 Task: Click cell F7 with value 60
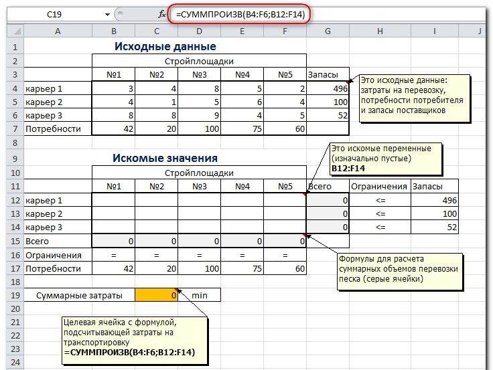285,128
